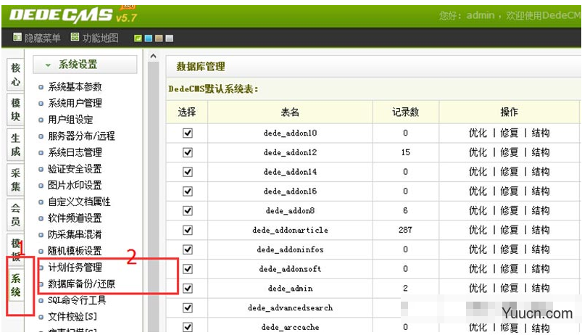Click 结构 for dede_addonarticle

[541, 230]
